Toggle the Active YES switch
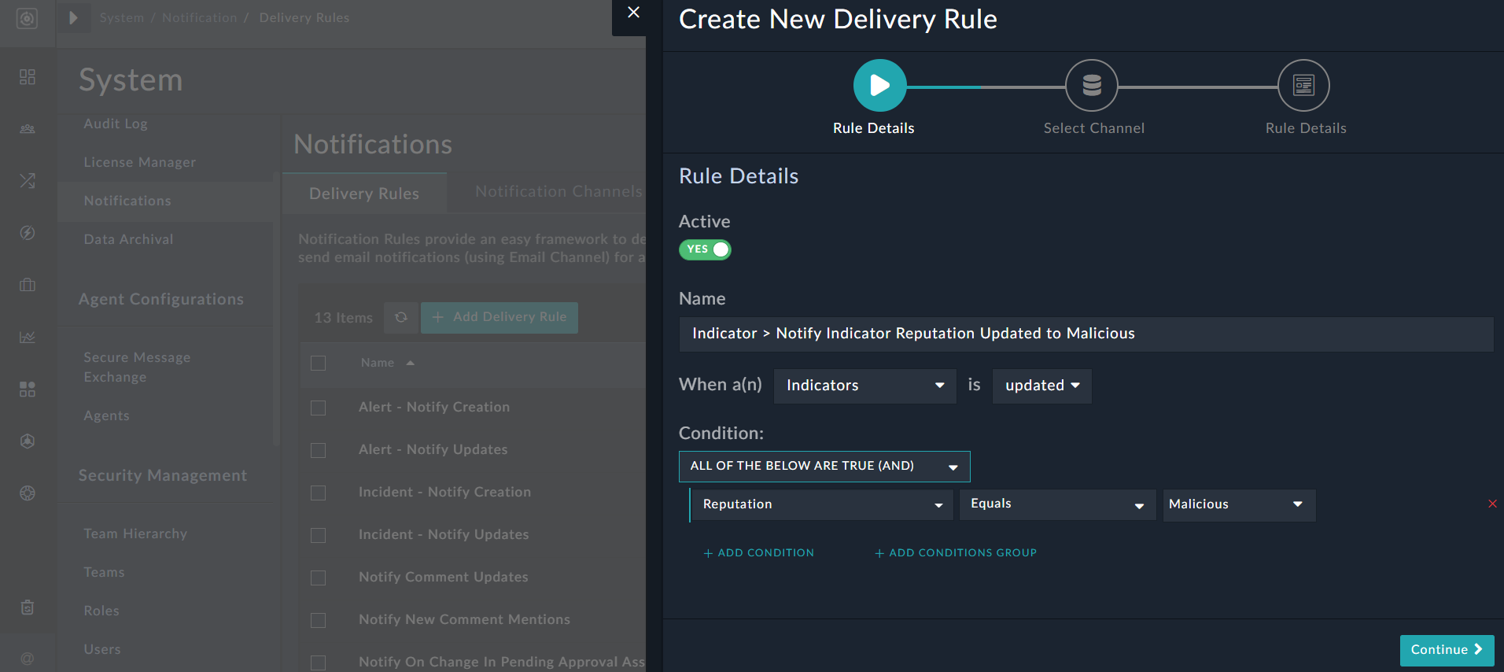This screenshot has height=672, width=1504. [x=705, y=249]
